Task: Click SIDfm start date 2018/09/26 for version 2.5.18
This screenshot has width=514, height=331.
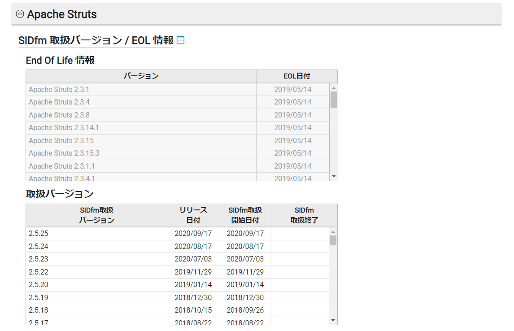Action: (245, 310)
